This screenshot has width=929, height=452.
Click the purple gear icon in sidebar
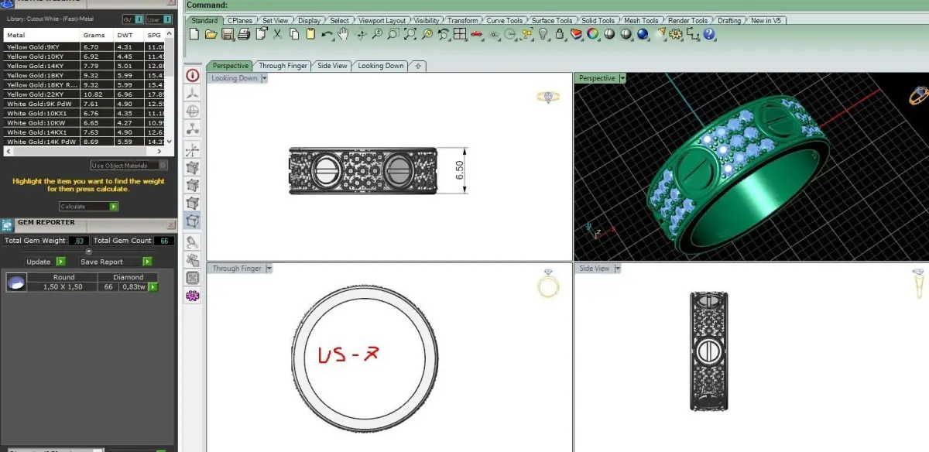193,296
